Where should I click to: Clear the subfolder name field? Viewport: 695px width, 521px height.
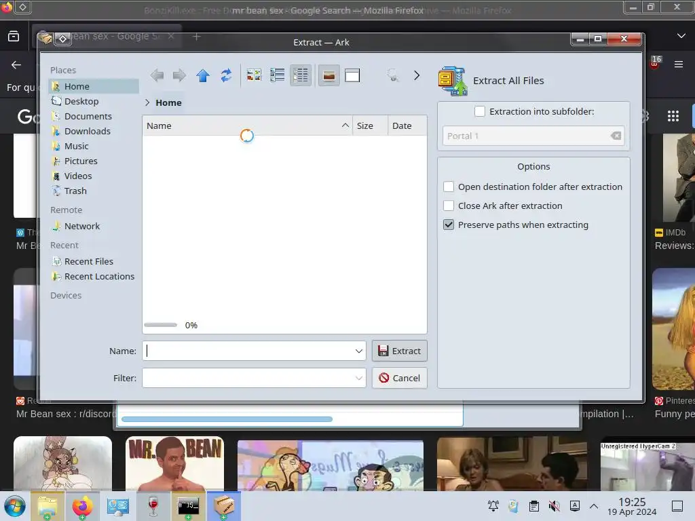click(x=616, y=136)
